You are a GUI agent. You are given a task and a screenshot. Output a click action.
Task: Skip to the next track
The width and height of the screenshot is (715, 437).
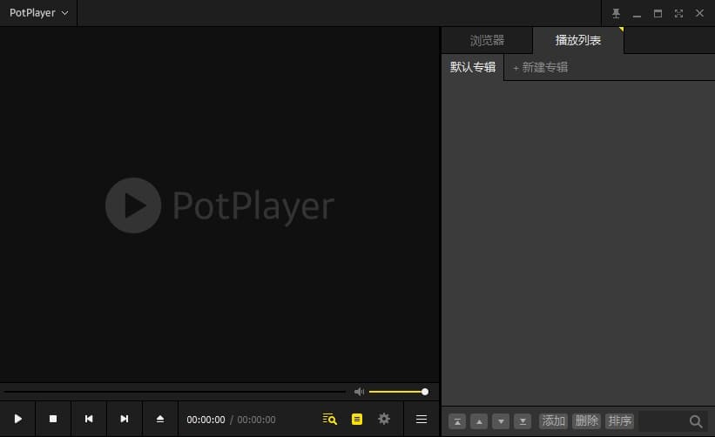(x=125, y=419)
